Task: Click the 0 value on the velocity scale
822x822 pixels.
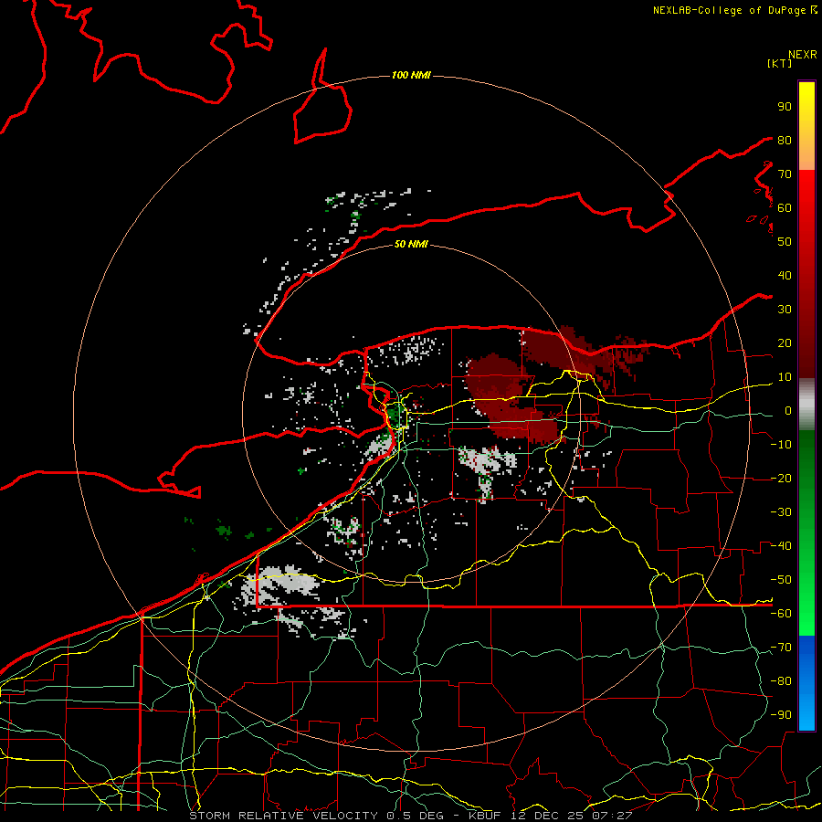Action: tap(788, 411)
